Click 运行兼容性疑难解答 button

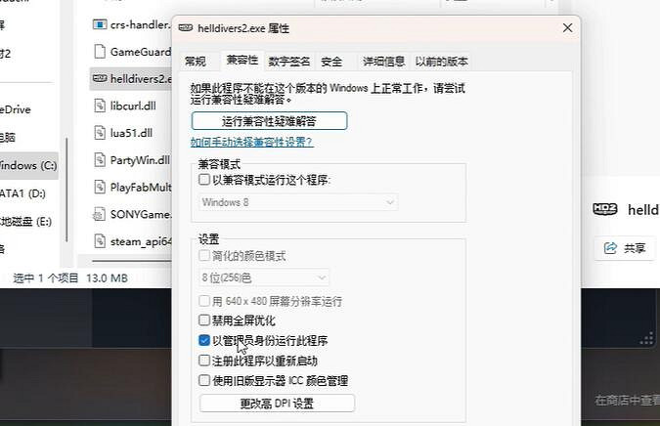pyautogui.click(x=269, y=121)
